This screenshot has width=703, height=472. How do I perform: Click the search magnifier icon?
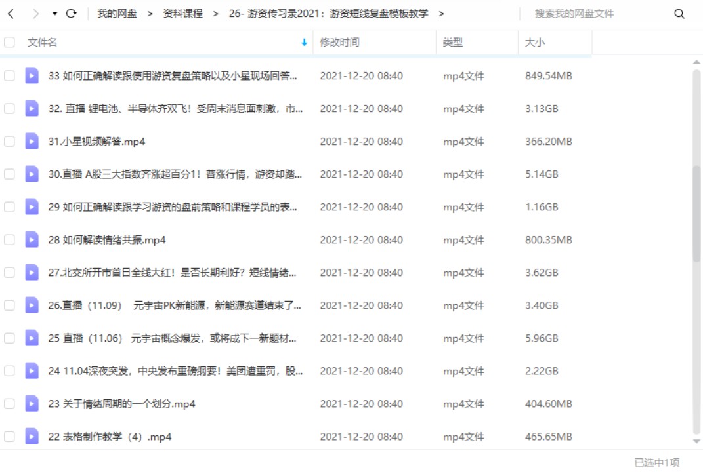coord(679,12)
